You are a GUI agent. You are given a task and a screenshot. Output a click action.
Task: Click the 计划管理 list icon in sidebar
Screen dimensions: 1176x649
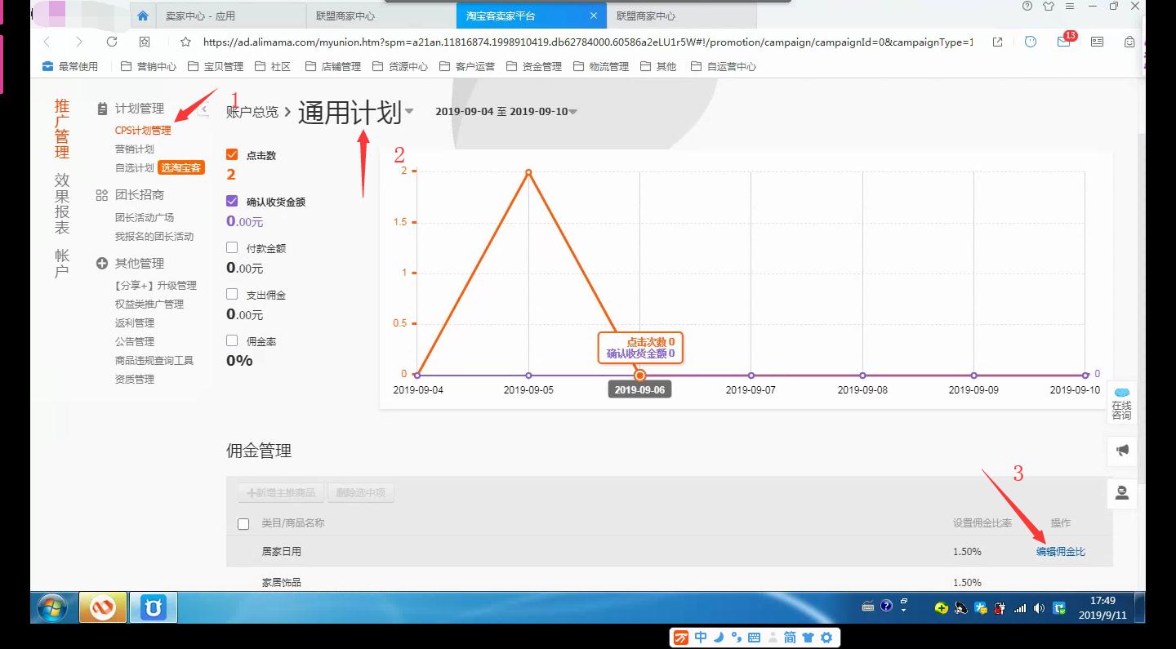coord(102,107)
